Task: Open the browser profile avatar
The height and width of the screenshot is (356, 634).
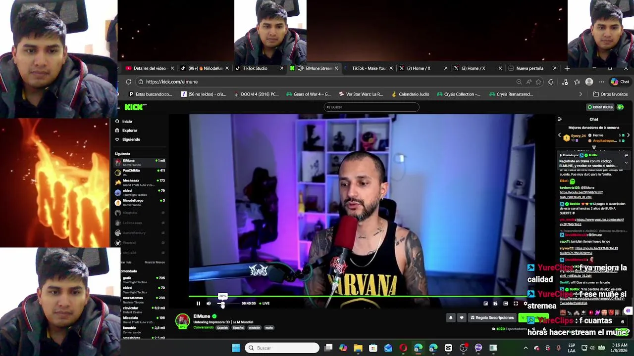Action: point(589,82)
